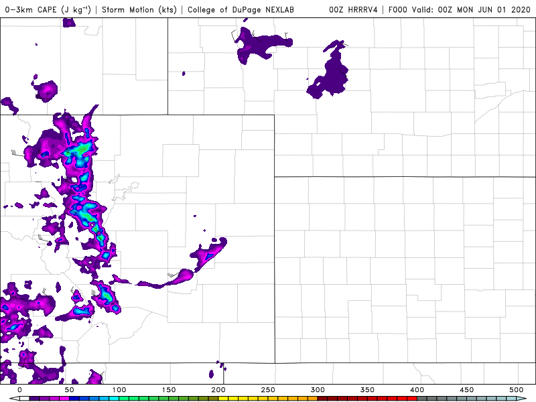Image resolution: width=536 pixels, height=402 pixels.
Task: Click the colorbar label '300'
Action: 318,390
